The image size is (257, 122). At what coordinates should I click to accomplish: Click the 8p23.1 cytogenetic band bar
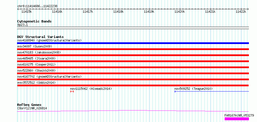point(133,28)
